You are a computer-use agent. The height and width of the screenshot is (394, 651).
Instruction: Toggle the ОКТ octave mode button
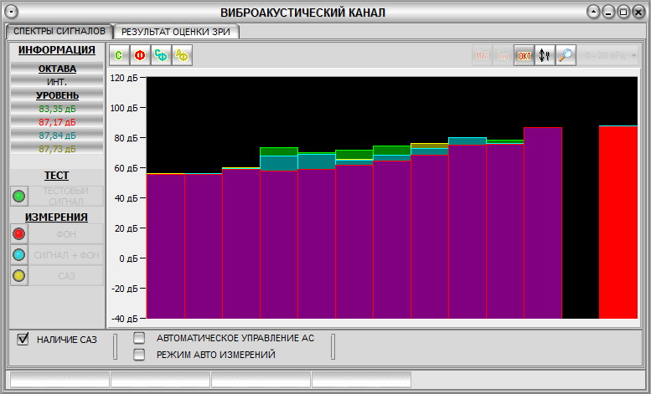pos(524,56)
